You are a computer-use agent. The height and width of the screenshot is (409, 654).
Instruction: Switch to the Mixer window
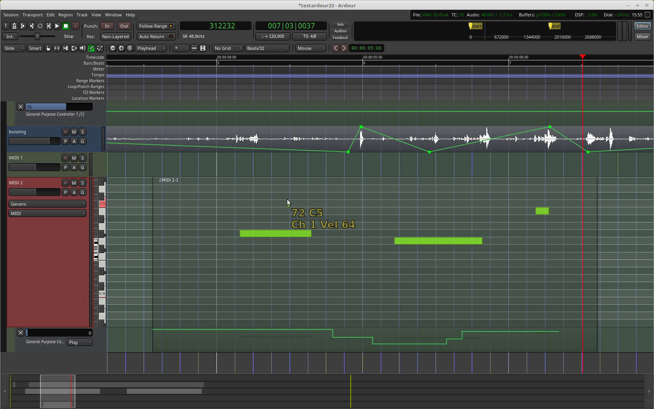(x=642, y=37)
